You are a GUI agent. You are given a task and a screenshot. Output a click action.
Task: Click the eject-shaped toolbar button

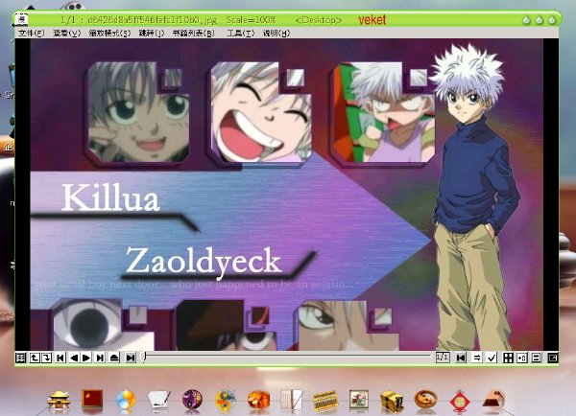tap(114, 358)
